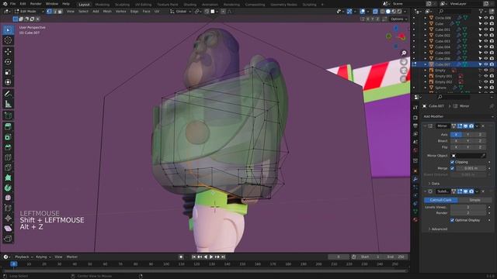Viewport: 497px width, 279px height.
Task: Disable render camera icon for Sphere
Action: 492,88
